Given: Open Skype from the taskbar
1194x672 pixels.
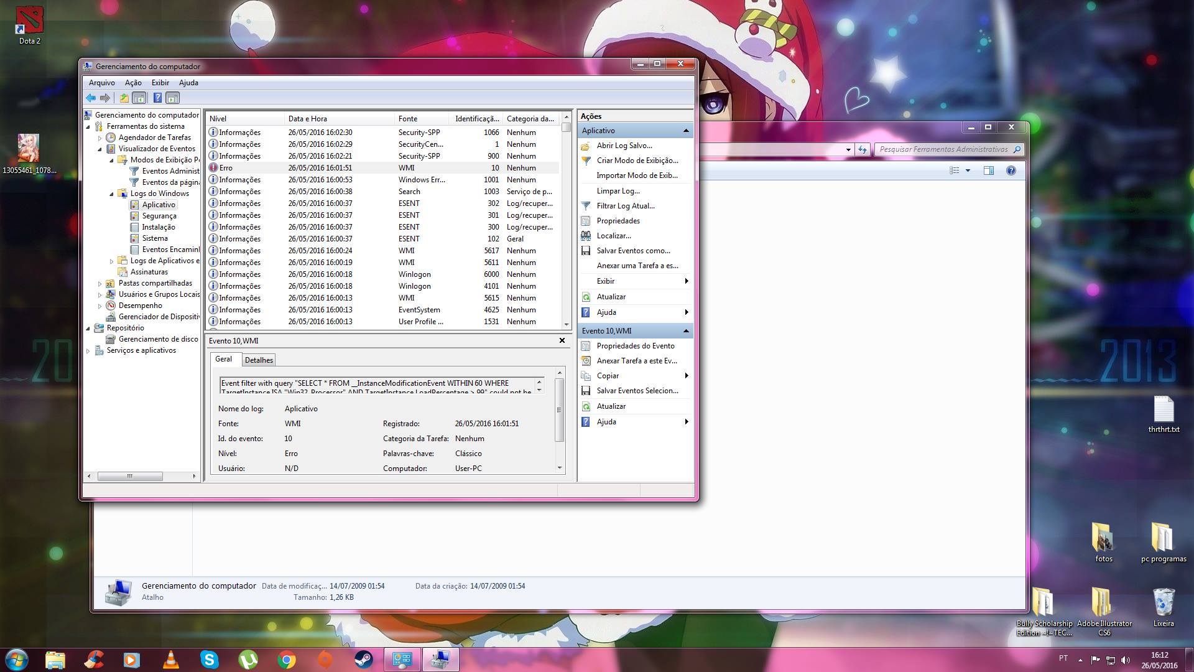Looking at the screenshot, I should (x=210, y=660).
